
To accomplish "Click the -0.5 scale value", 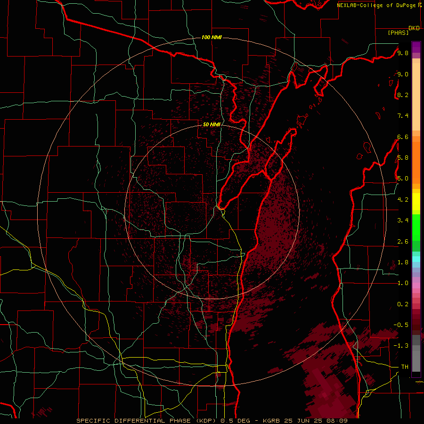I will [x=401, y=325].
